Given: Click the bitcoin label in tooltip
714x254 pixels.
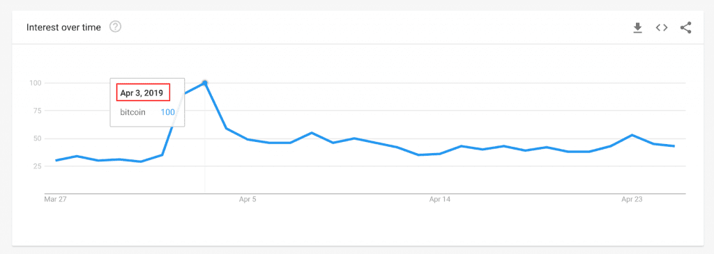Looking at the screenshot, I should coord(133,112).
